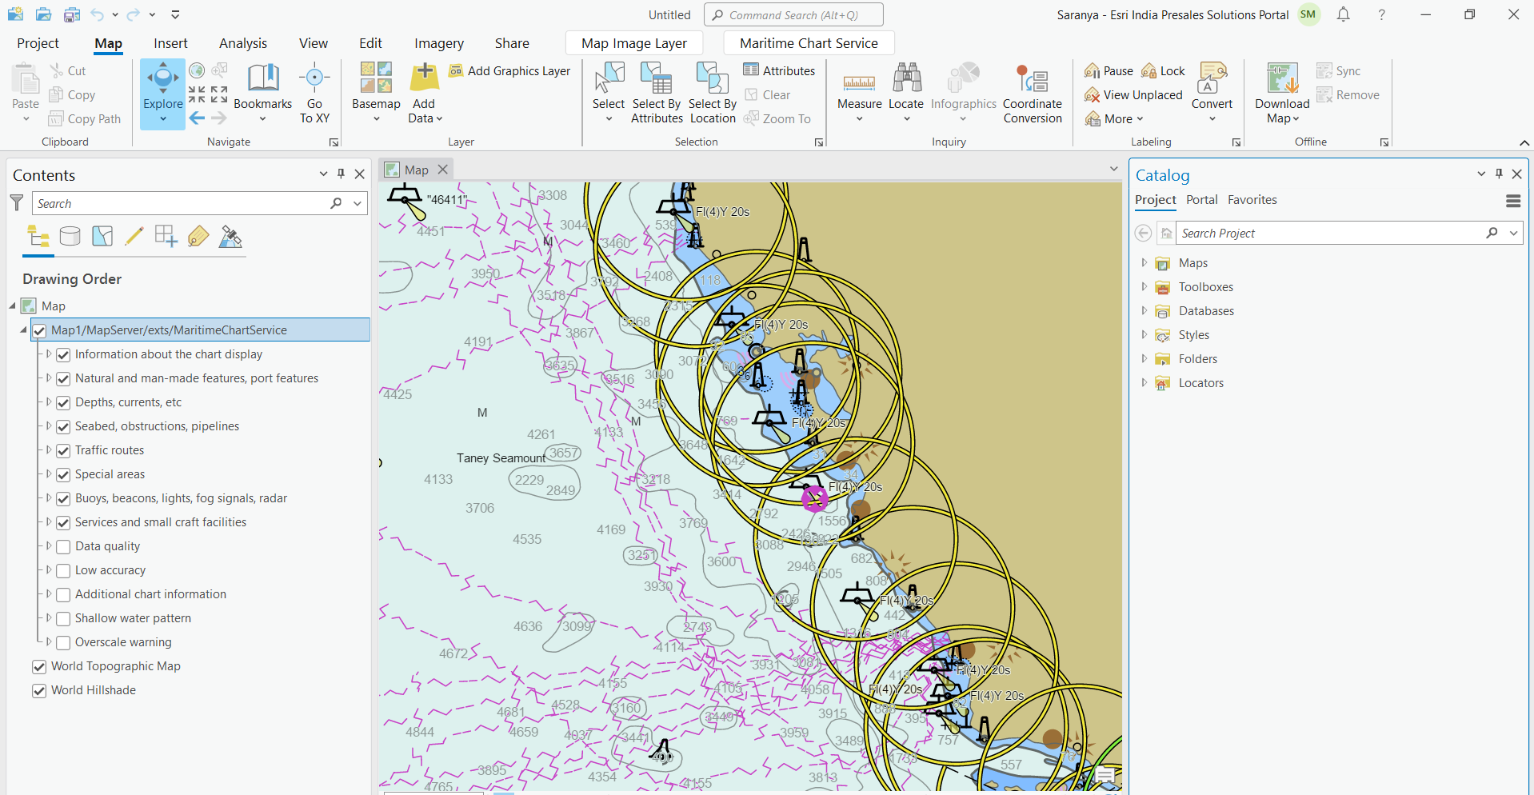Viewport: 1534px width, 795px height.
Task: Launch the Infographics tool
Action: (x=964, y=92)
